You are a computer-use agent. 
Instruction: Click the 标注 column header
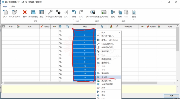(85, 27)
